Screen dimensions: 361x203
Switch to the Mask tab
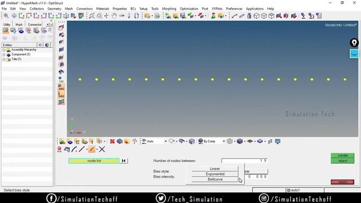pyautogui.click(x=19, y=24)
